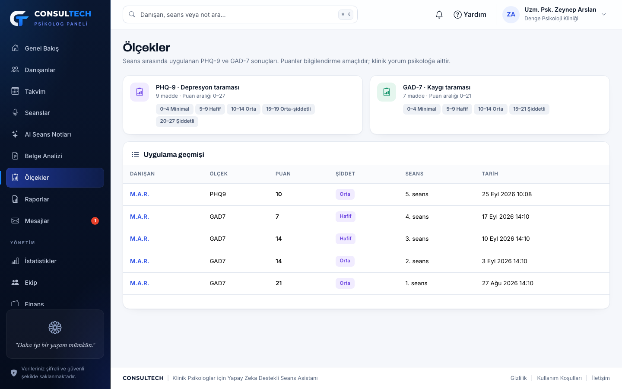This screenshot has height=389, width=622.
Task: Click the Ölçekler sidebar icon
Action: tap(15, 178)
